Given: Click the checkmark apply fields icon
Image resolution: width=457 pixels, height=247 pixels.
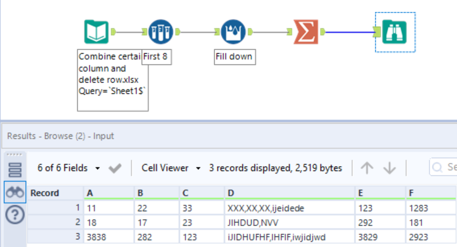Looking at the screenshot, I should pyautogui.click(x=115, y=168).
